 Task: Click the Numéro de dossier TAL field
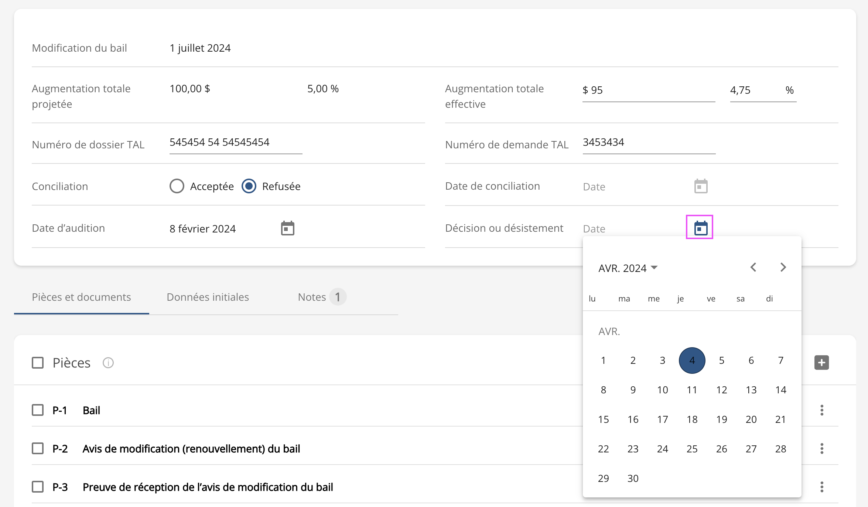point(235,142)
